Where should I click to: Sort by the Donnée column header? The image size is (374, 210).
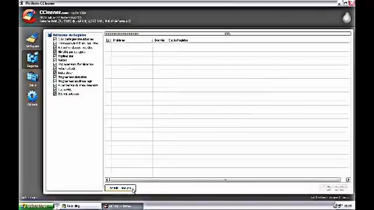click(x=160, y=40)
